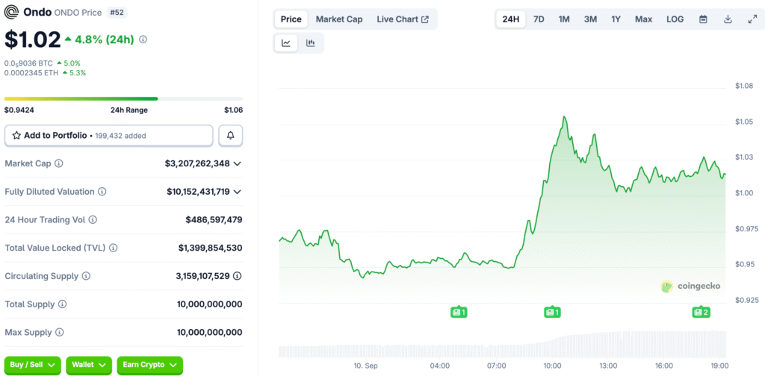765x376 pixels.
Task: Open the calendar date range picker
Action: [x=703, y=19]
